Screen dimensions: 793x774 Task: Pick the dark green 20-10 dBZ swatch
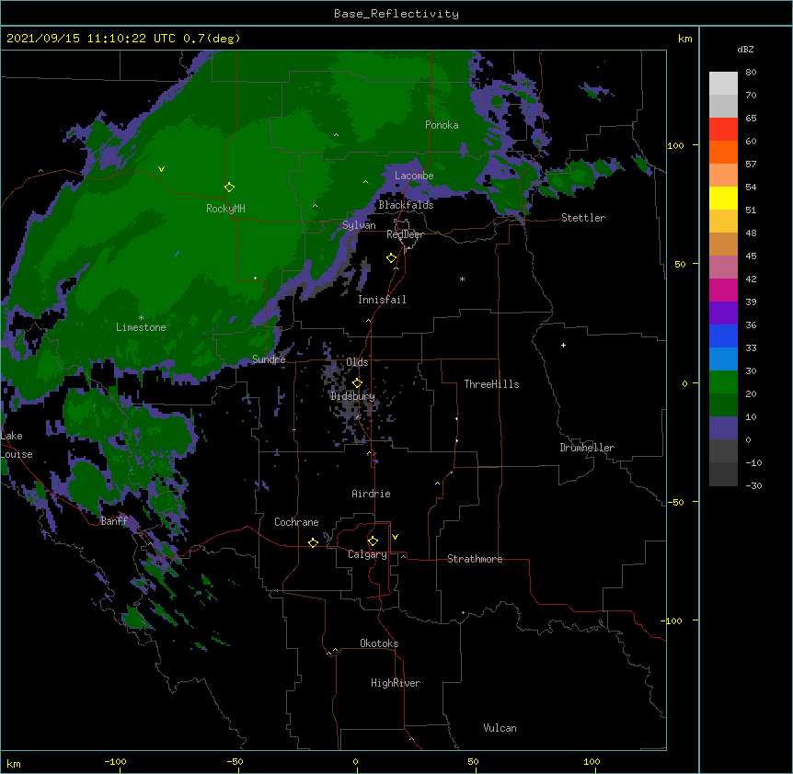[723, 405]
